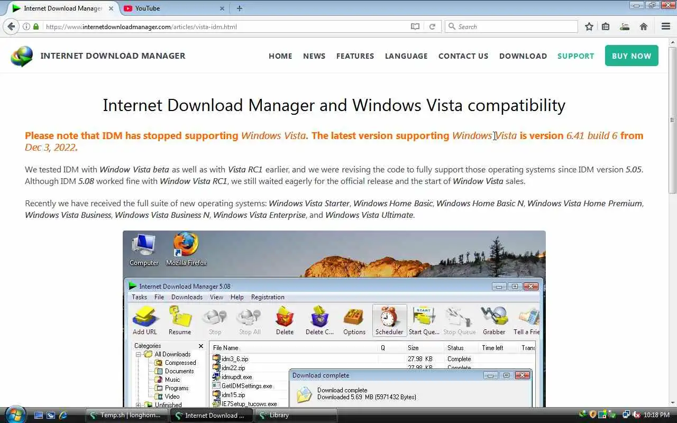Click Switch Between Windows in Quick Launch
The image size is (677, 423).
click(x=51, y=415)
